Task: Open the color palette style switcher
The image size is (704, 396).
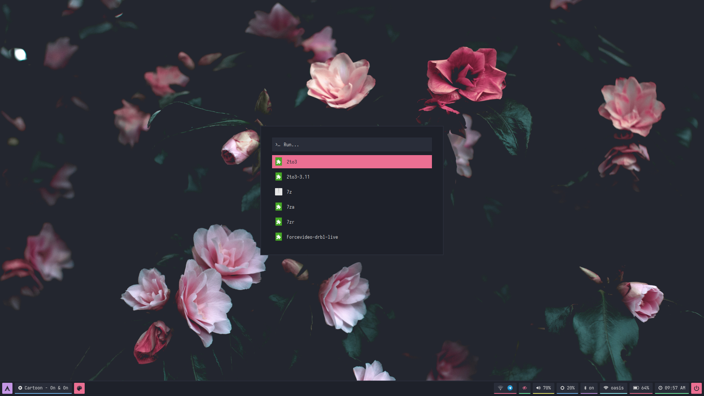Action: pos(79,388)
